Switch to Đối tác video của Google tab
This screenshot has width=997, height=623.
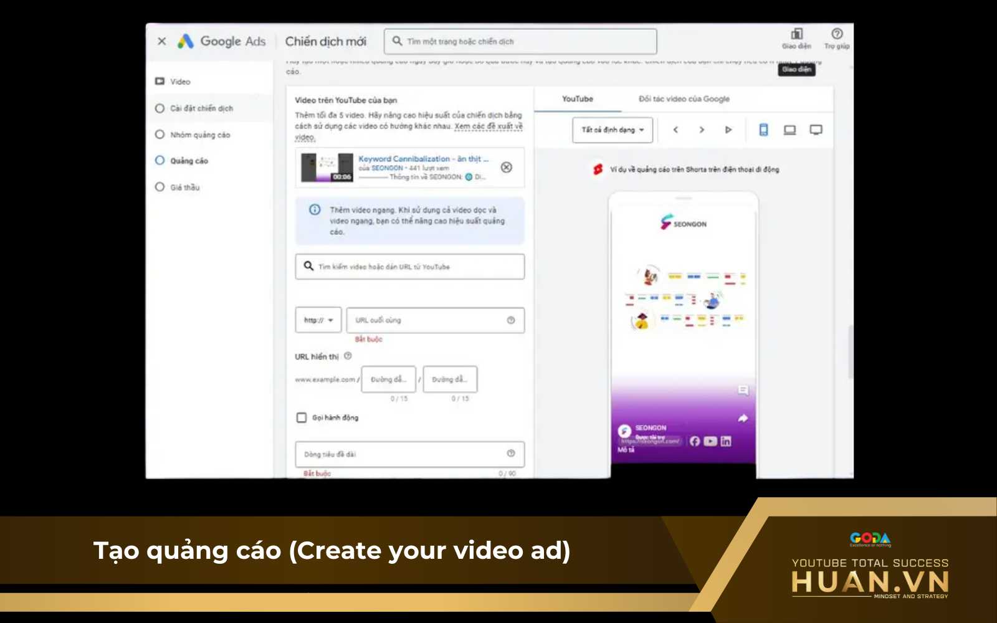[684, 99]
